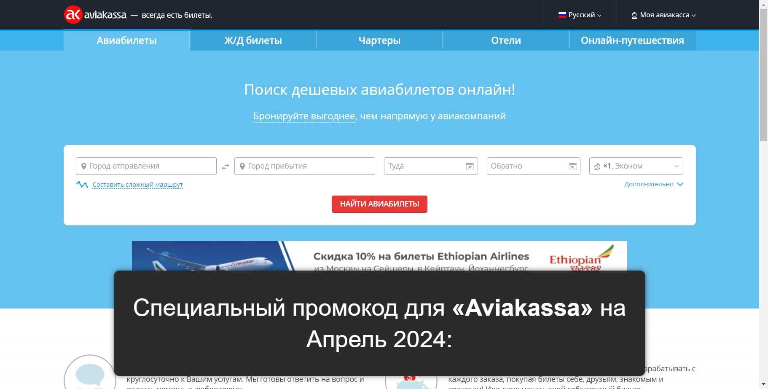Go to Онлайн-путешествия tab
The width and height of the screenshot is (768, 389).
632,40
